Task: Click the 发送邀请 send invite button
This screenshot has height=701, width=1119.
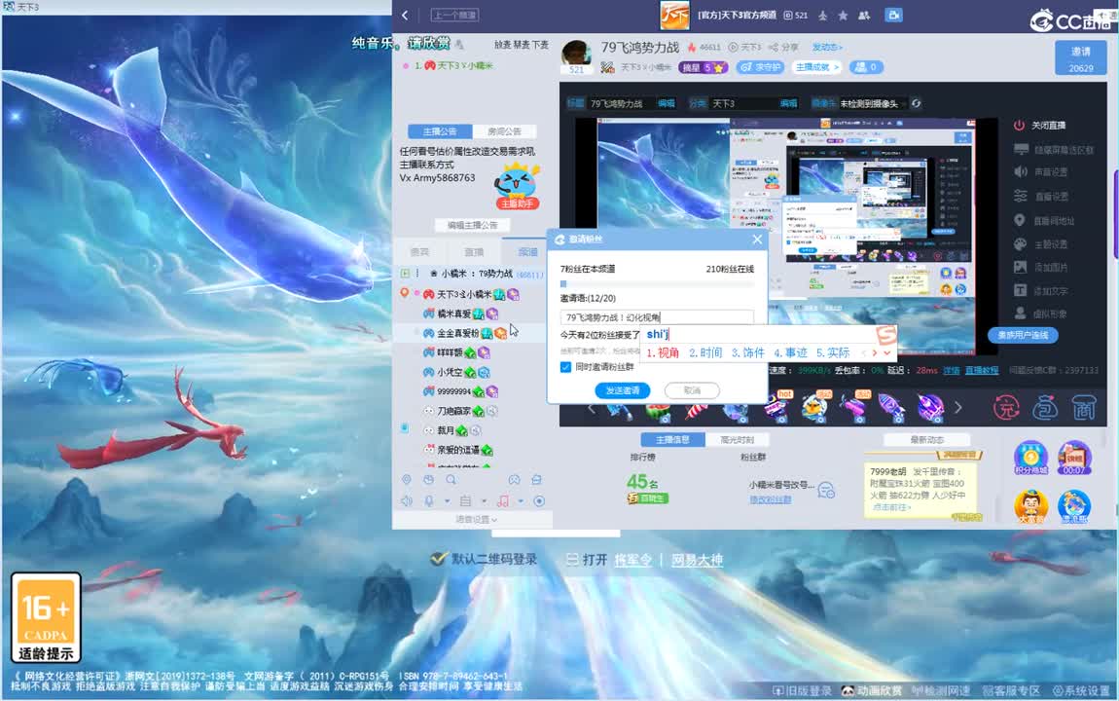Action: tap(623, 390)
